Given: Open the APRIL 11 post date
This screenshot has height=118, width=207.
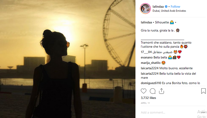Looking at the screenshot, I should tap(145, 103).
